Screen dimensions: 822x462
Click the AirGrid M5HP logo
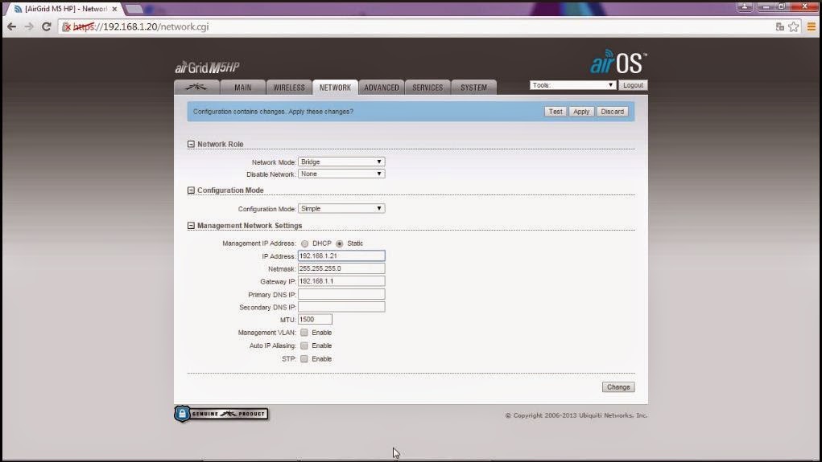pos(207,67)
